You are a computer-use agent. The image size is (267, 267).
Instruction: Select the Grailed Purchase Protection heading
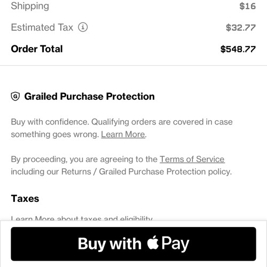coord(89,96)
